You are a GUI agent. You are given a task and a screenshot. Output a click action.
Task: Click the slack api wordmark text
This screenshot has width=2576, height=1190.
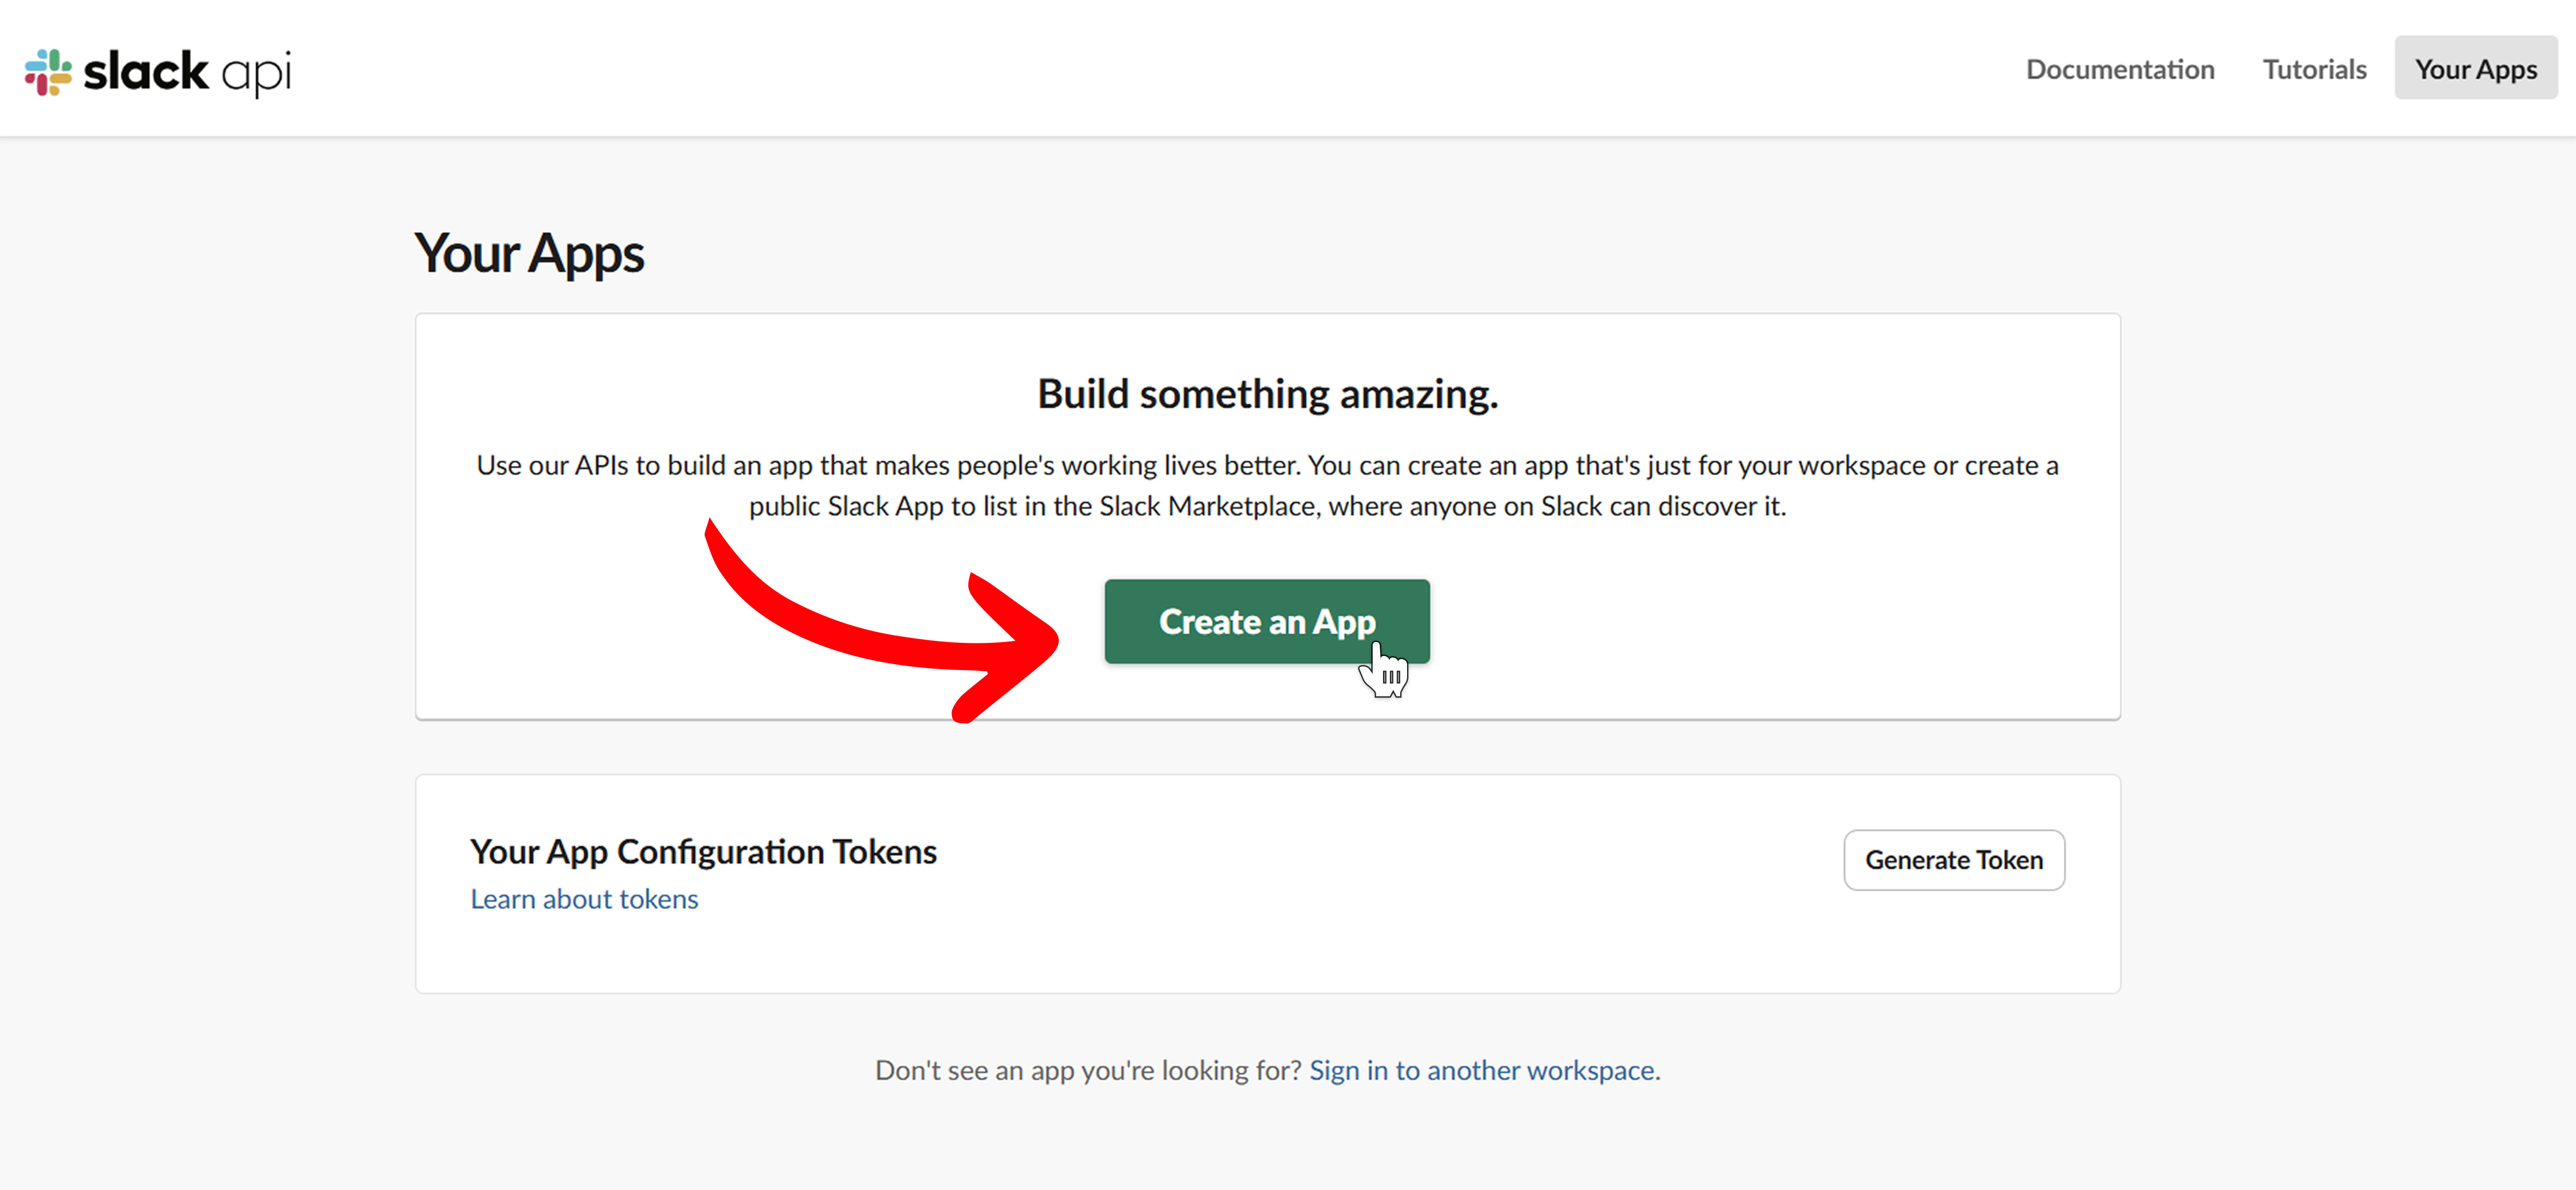click(x=188, y=73)
